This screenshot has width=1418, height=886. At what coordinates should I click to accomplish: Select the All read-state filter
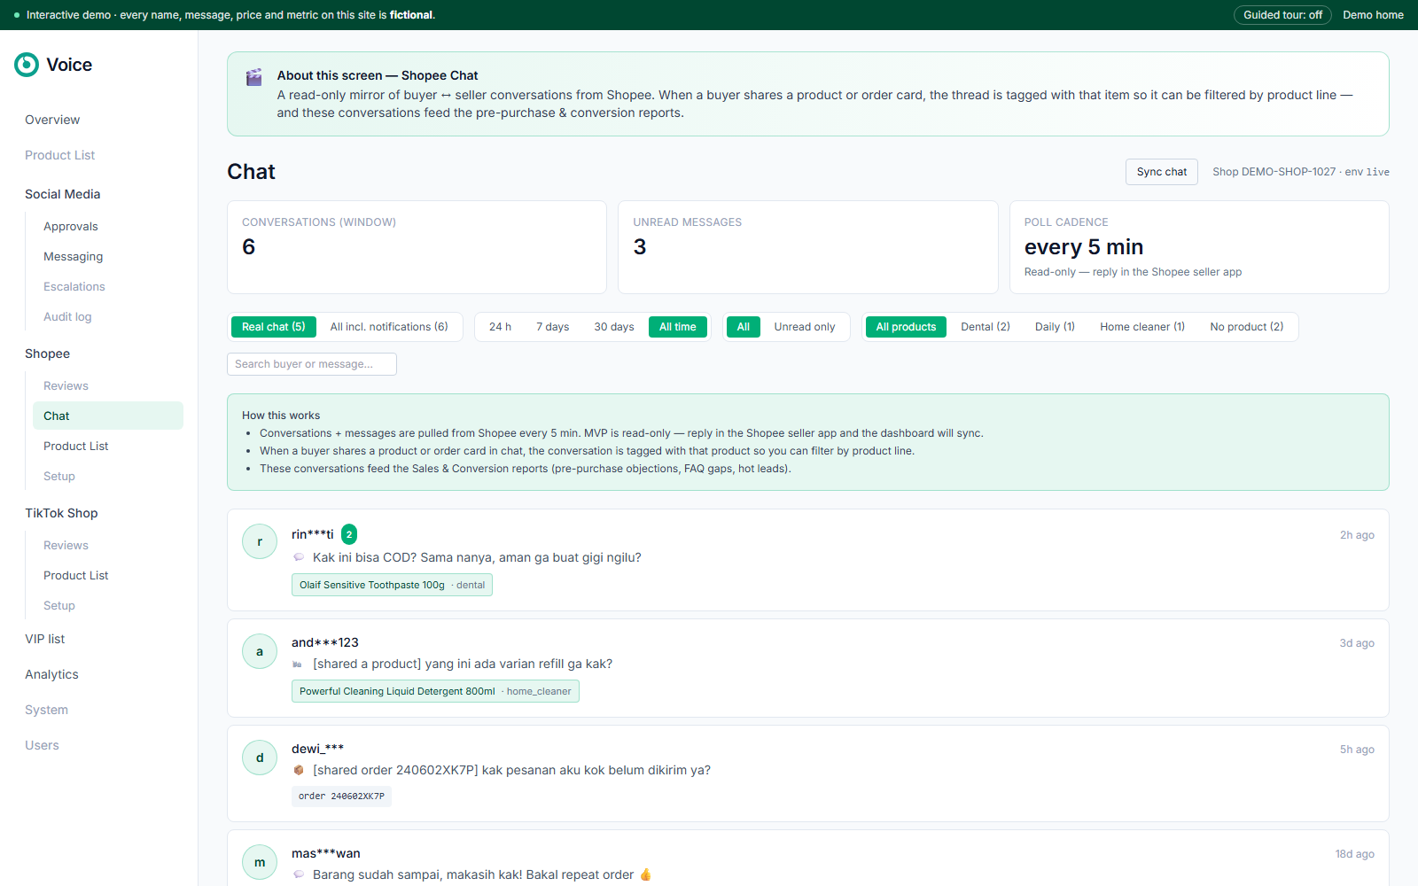[744, 327]
